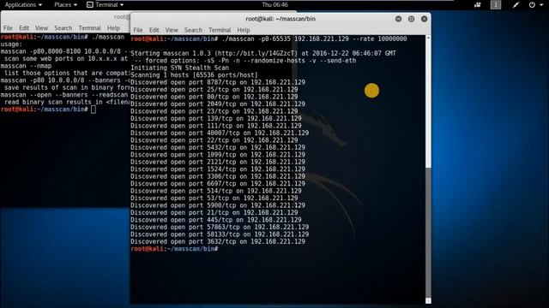This screenshot has height=308, width=549.
Task: Click 'Starting masscan 1.0.3' line
Action: tap(263, 53)
